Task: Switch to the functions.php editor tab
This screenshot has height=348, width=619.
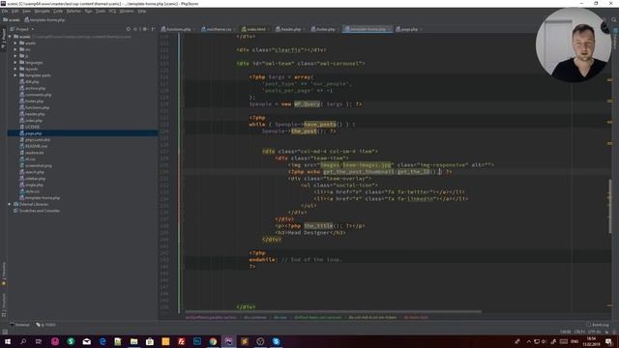Action: (178, 29)
